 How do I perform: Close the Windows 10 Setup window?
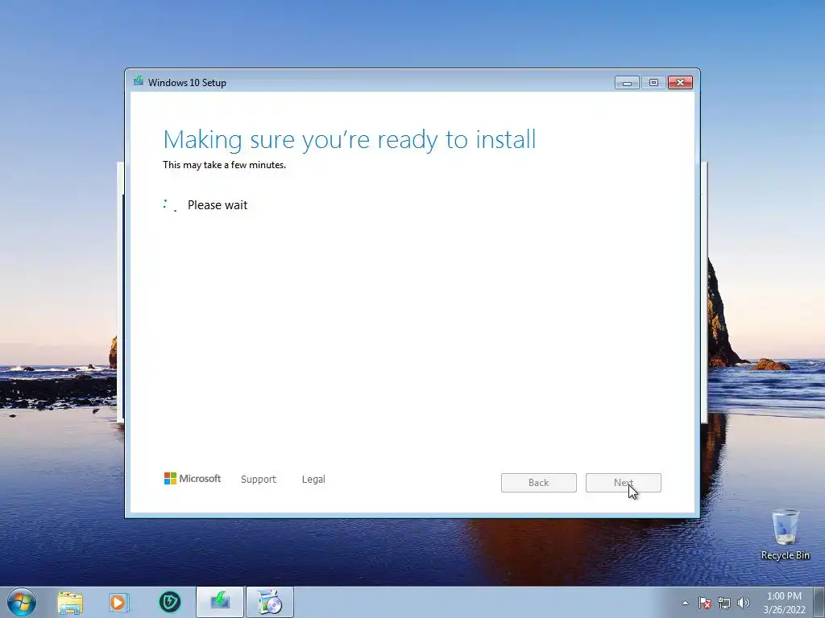click(680, 83)
